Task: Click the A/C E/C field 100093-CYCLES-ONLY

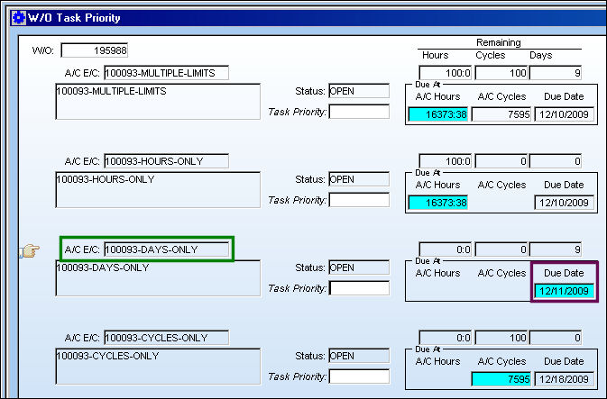Action: (x=167, y=338)
